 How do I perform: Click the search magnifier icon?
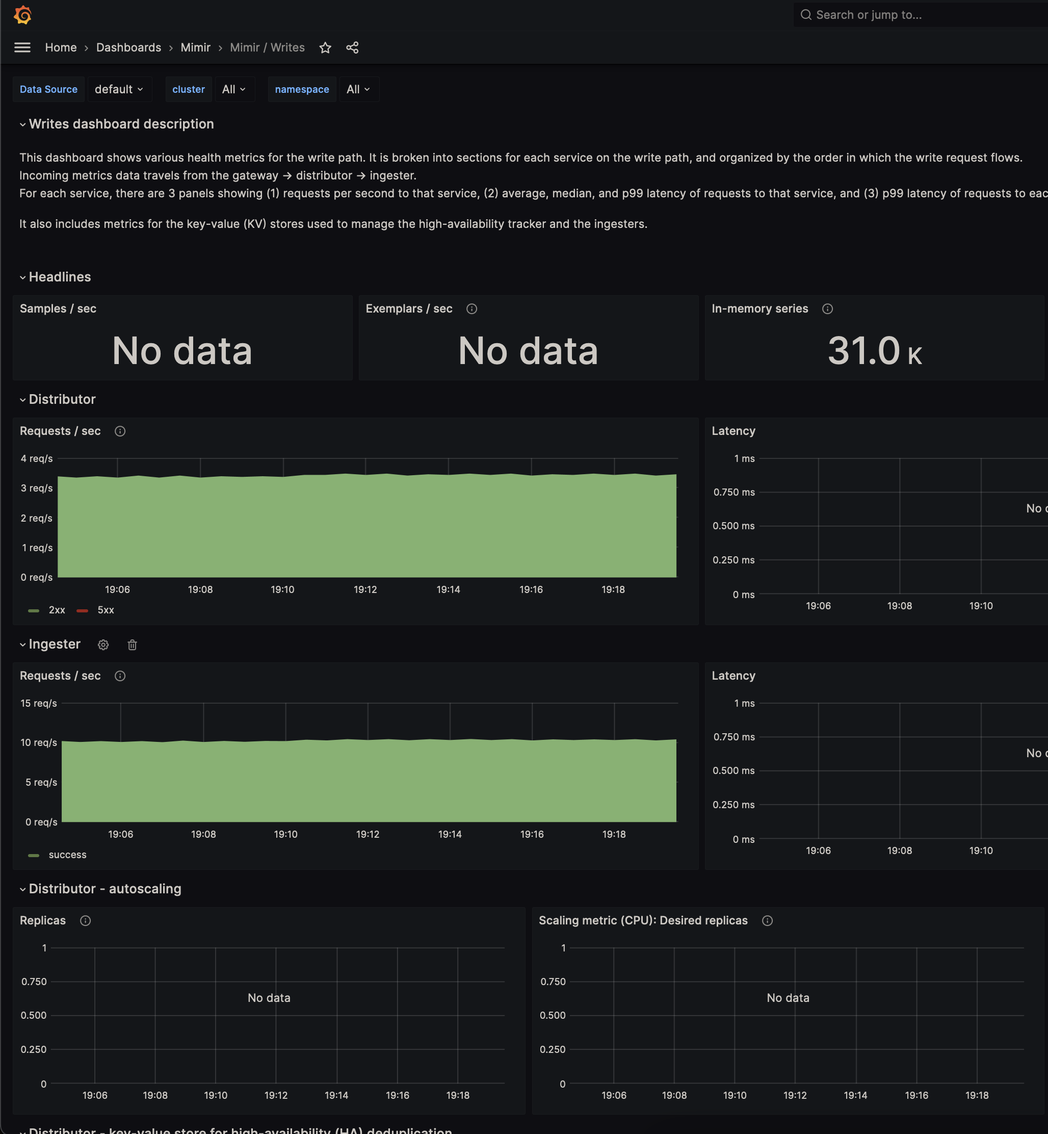click(805, 15)
